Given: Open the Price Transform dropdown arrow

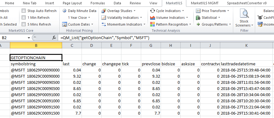Looking at the screenshot, I should click(228, 11).
